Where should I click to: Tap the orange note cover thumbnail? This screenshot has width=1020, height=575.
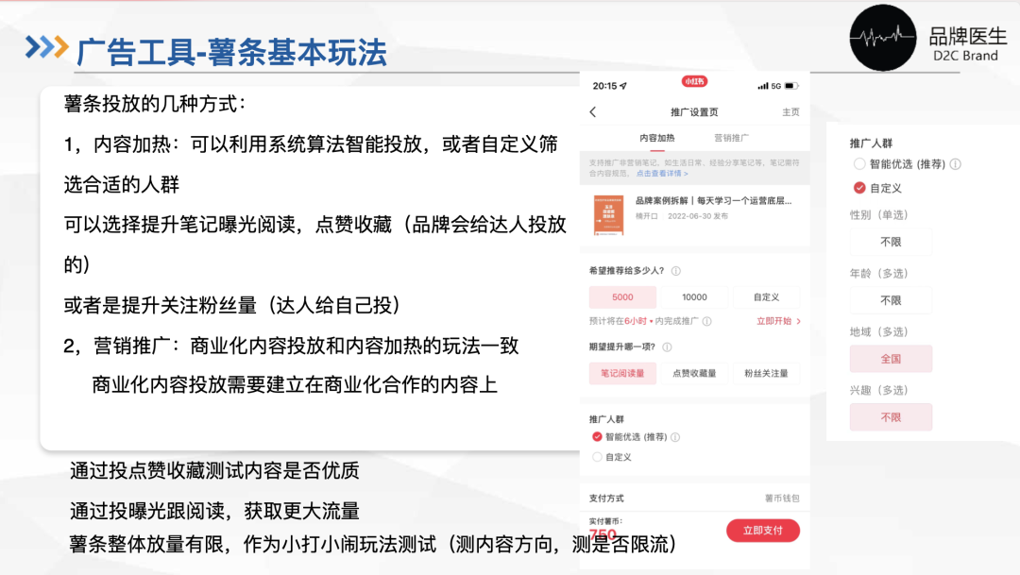pos(608,214)
